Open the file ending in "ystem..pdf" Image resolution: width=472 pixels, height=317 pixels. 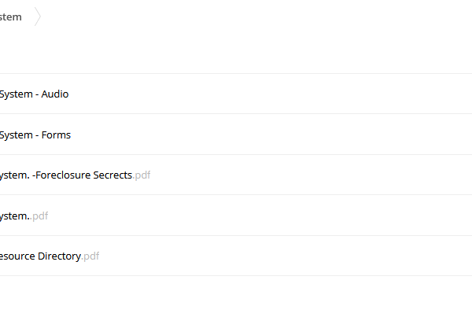[24, 216]
